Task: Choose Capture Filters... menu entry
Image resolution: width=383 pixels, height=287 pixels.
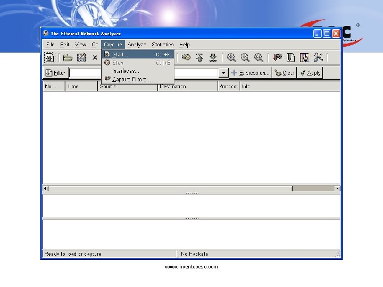Action: tap(138, 79)
